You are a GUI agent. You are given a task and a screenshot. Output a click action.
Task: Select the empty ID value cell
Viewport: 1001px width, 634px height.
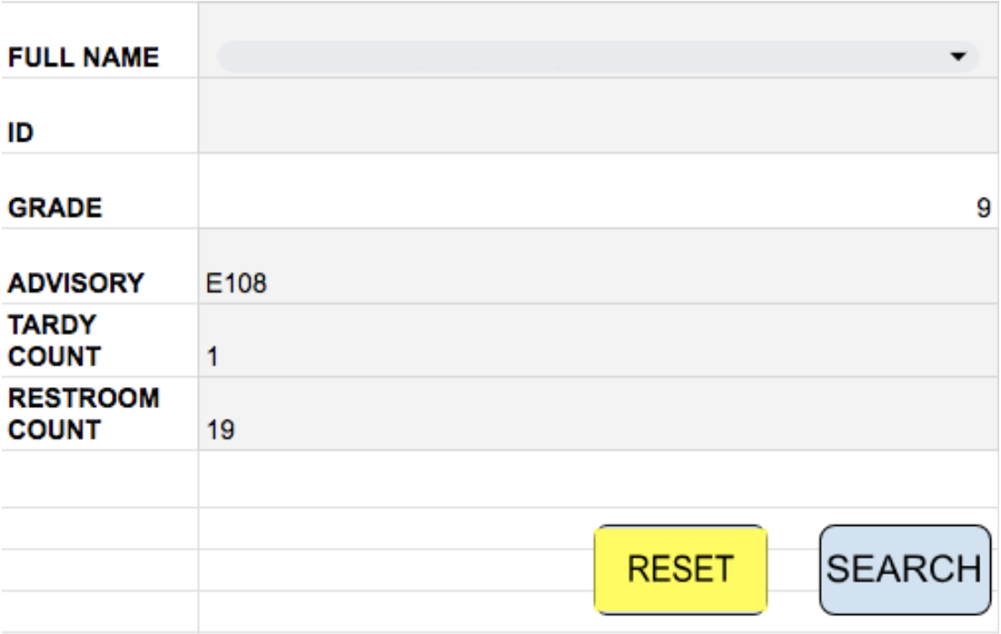pyautogui.click(x=599, y=115)
